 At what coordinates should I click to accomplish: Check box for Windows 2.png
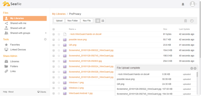(x=54, y=88)
